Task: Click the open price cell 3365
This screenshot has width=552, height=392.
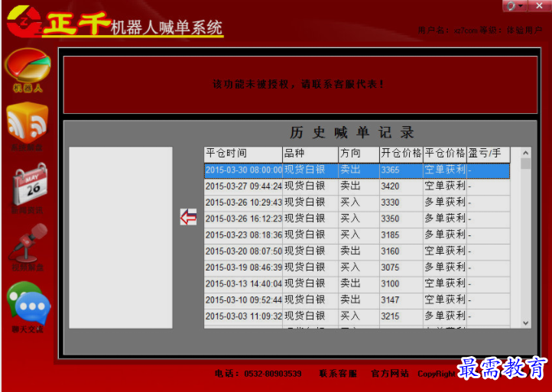Action: 401,170
